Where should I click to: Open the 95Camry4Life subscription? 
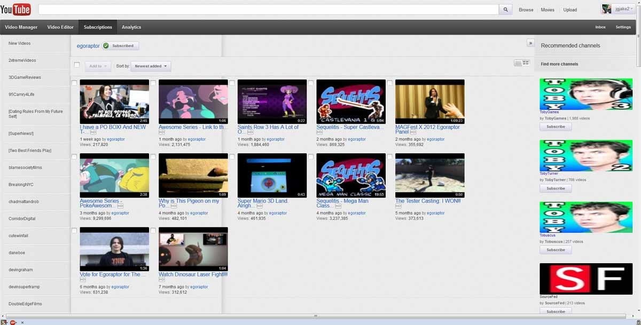pyautogui.click(x=22, y=94)
